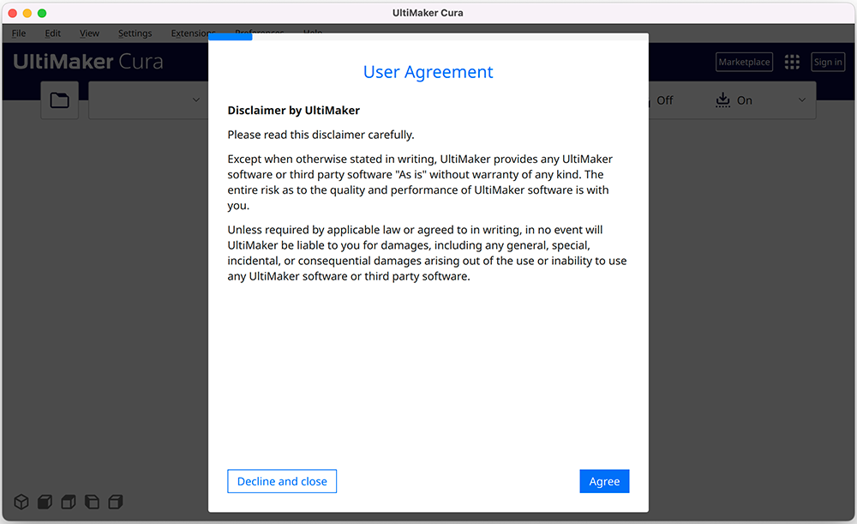Click the UltiMaker Cura window title text
This screenshot has height=524, width=857.
point(428,13)
